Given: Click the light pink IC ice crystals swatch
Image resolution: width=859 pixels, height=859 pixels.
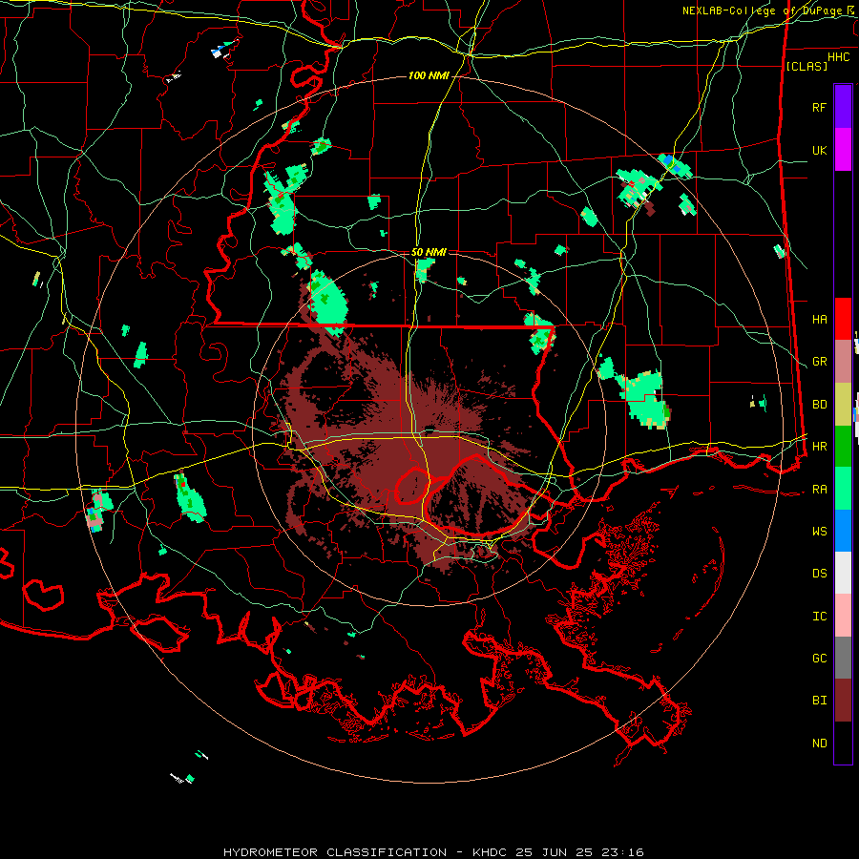Looking at the screenshot, I should point(843,616).
